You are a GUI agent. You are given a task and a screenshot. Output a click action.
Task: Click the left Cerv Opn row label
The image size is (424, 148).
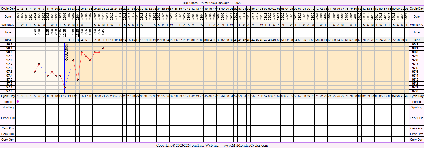pos(8,140)
